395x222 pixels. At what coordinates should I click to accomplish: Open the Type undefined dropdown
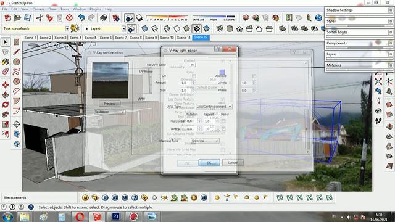click(x=67, y=29)
